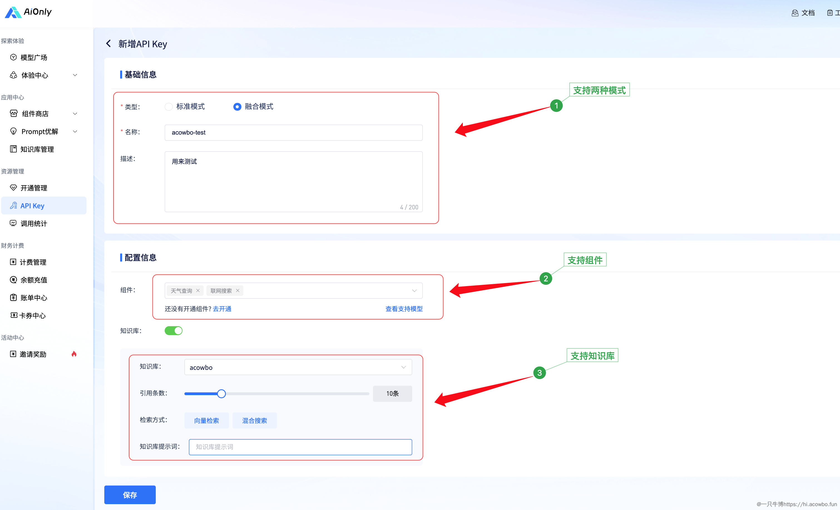Select the 标准模式 radio button

tap(169, 107)
